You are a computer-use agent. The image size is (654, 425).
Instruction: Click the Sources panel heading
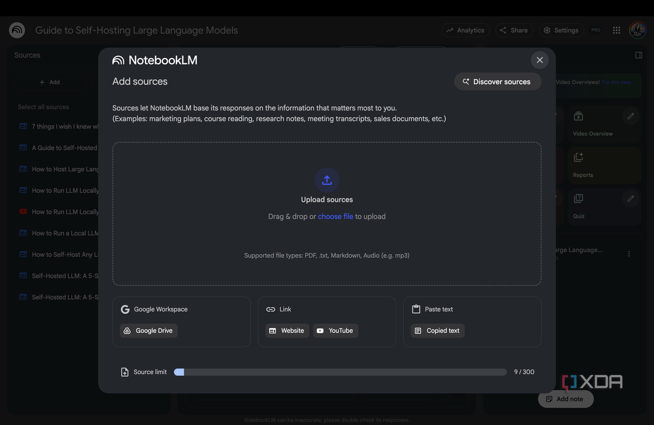coord(27,55)
